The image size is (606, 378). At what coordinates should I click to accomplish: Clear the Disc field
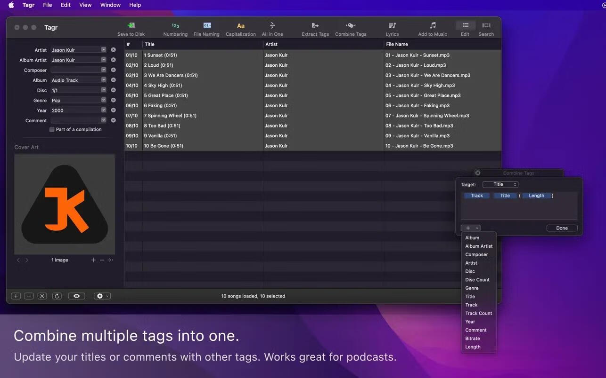click(x=113, y=90)
